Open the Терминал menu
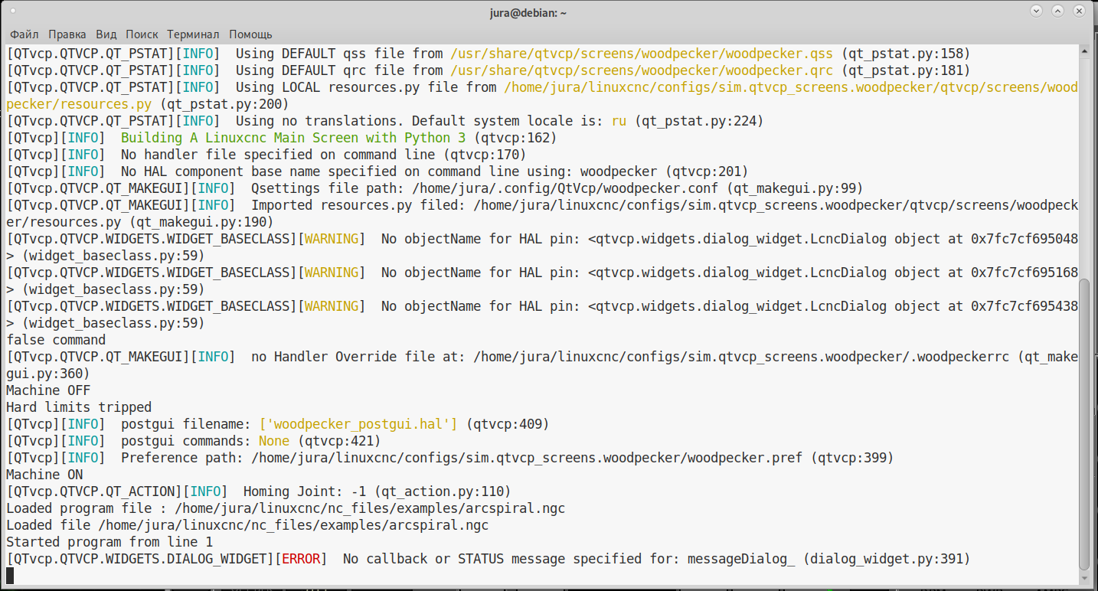1098x591 pixels. (x=194, y=34)
